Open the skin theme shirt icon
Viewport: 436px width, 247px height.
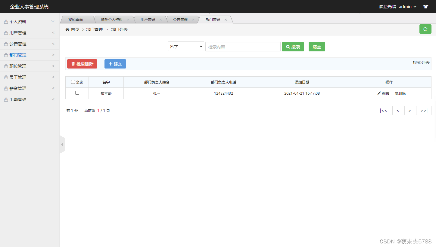tap(425, 7)
